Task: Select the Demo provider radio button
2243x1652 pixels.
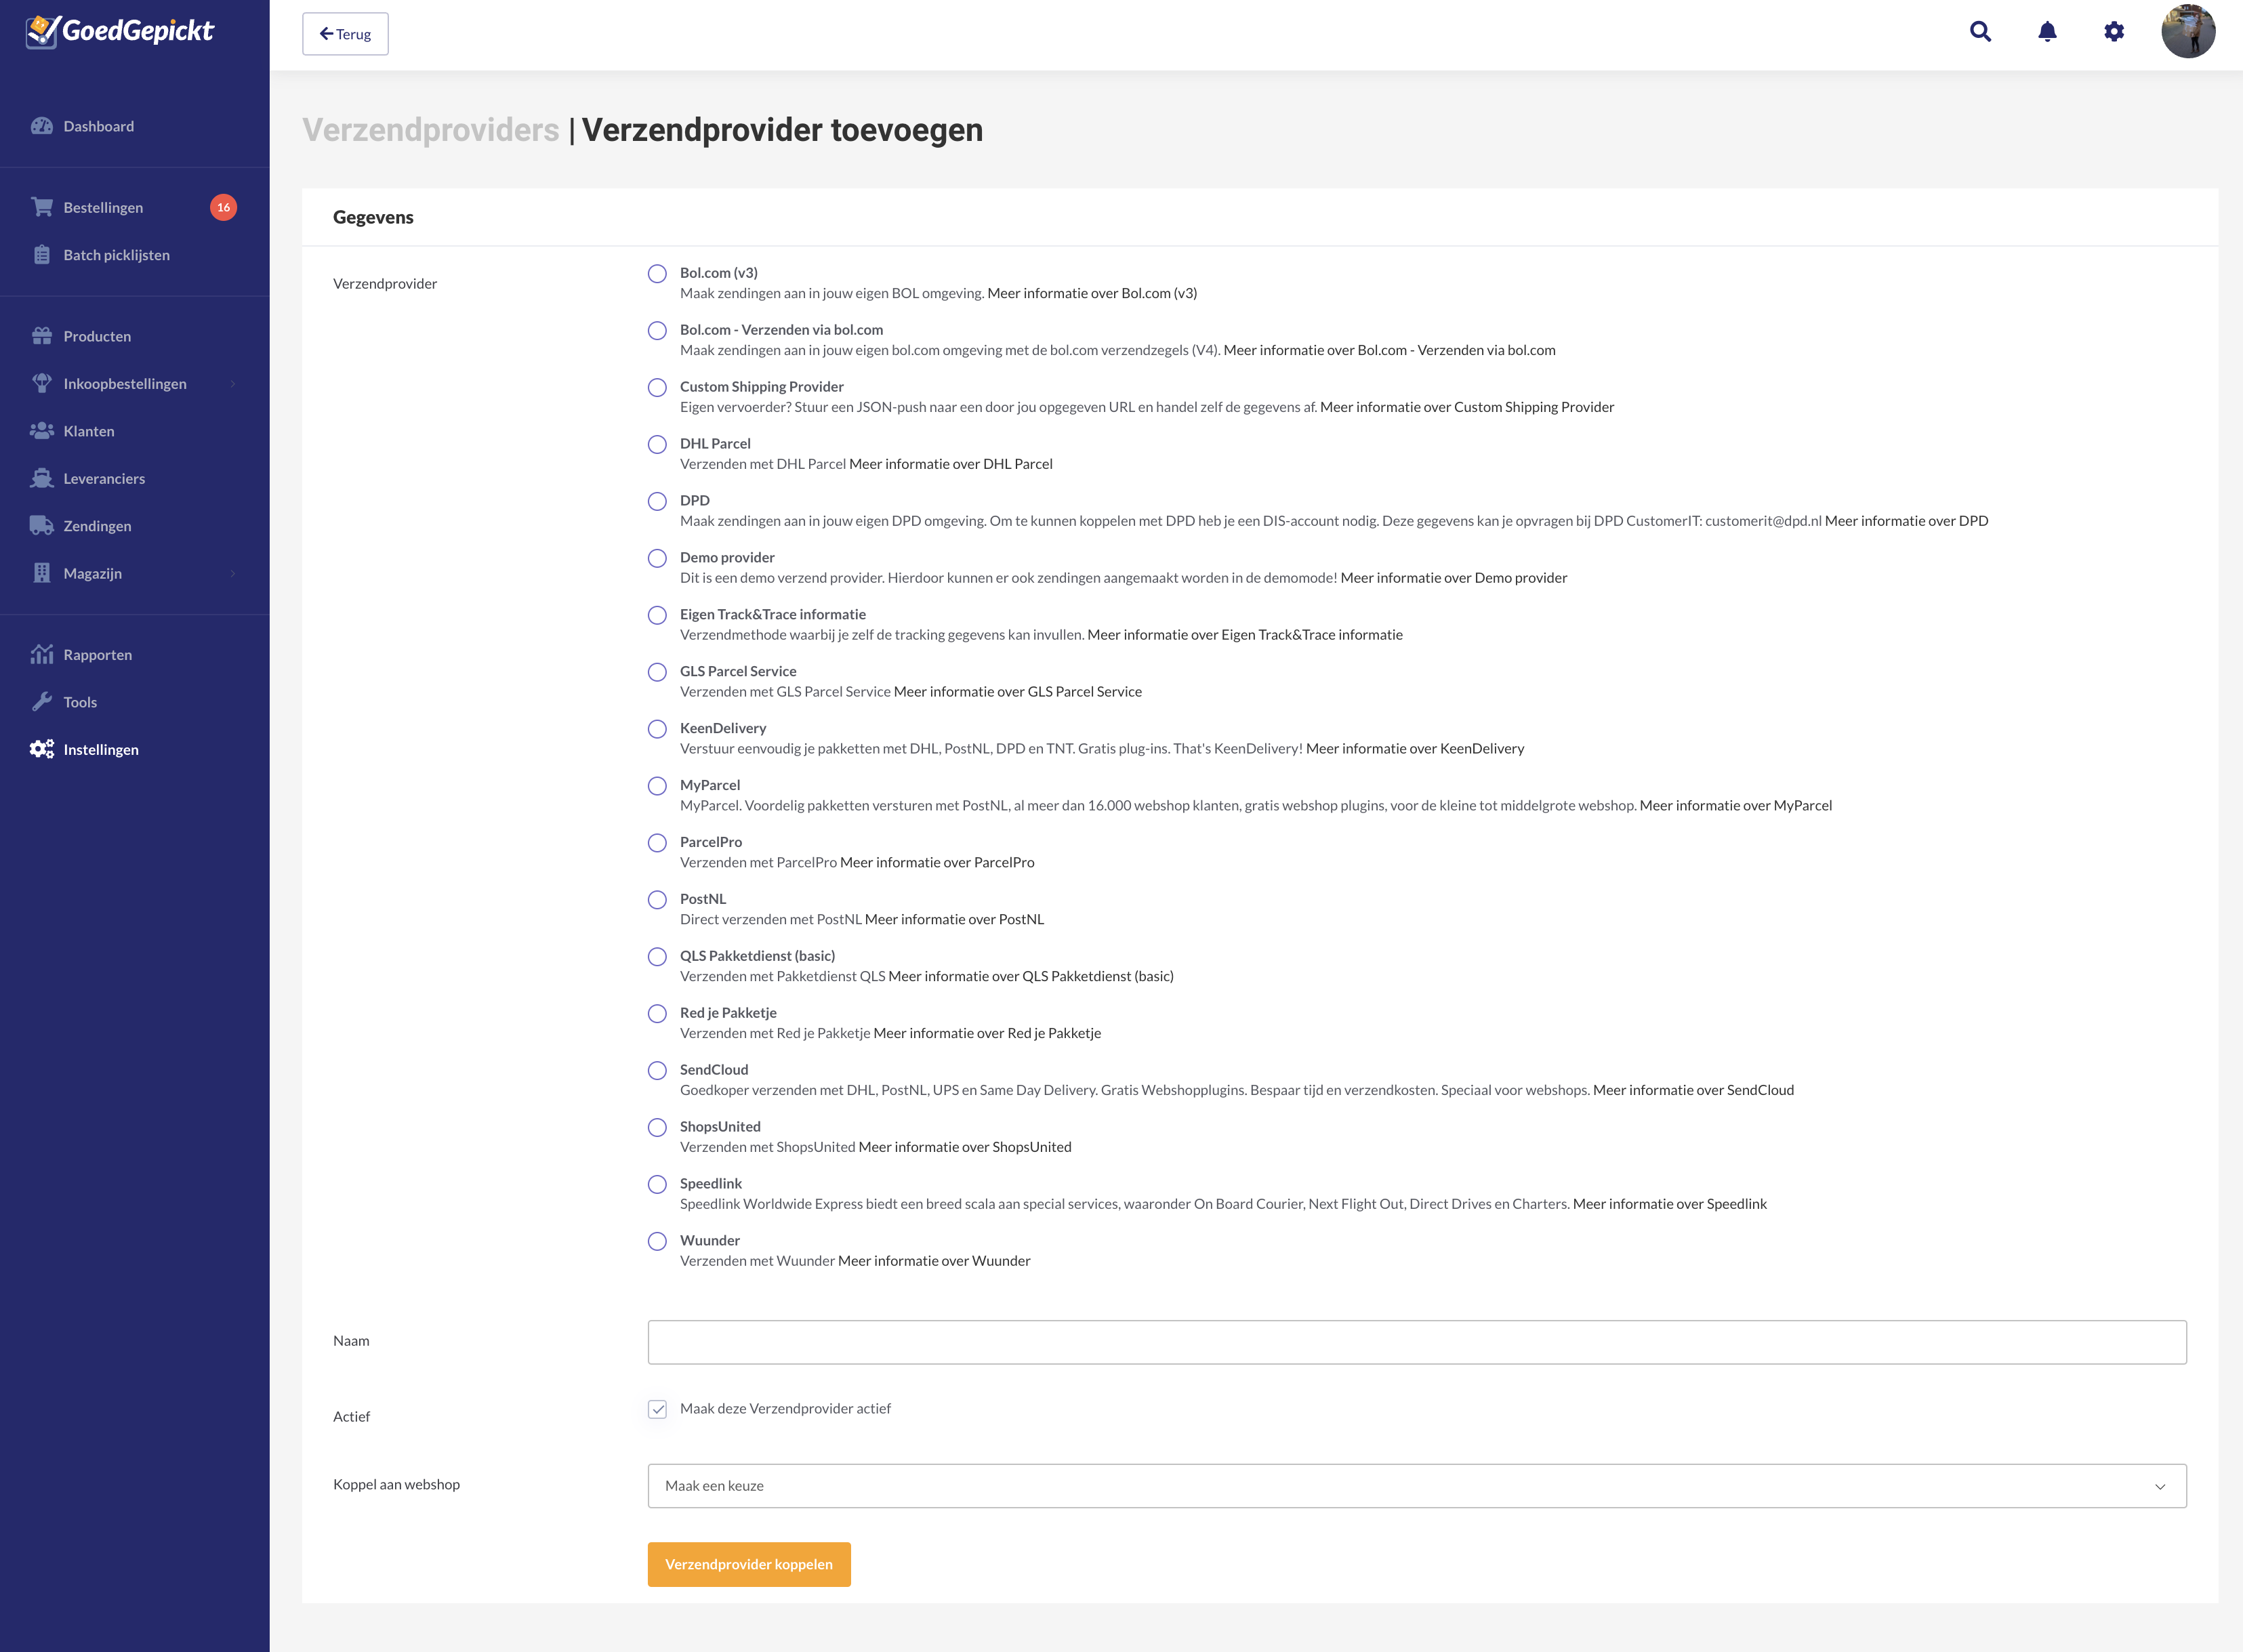Action: (x=657, y=558)
